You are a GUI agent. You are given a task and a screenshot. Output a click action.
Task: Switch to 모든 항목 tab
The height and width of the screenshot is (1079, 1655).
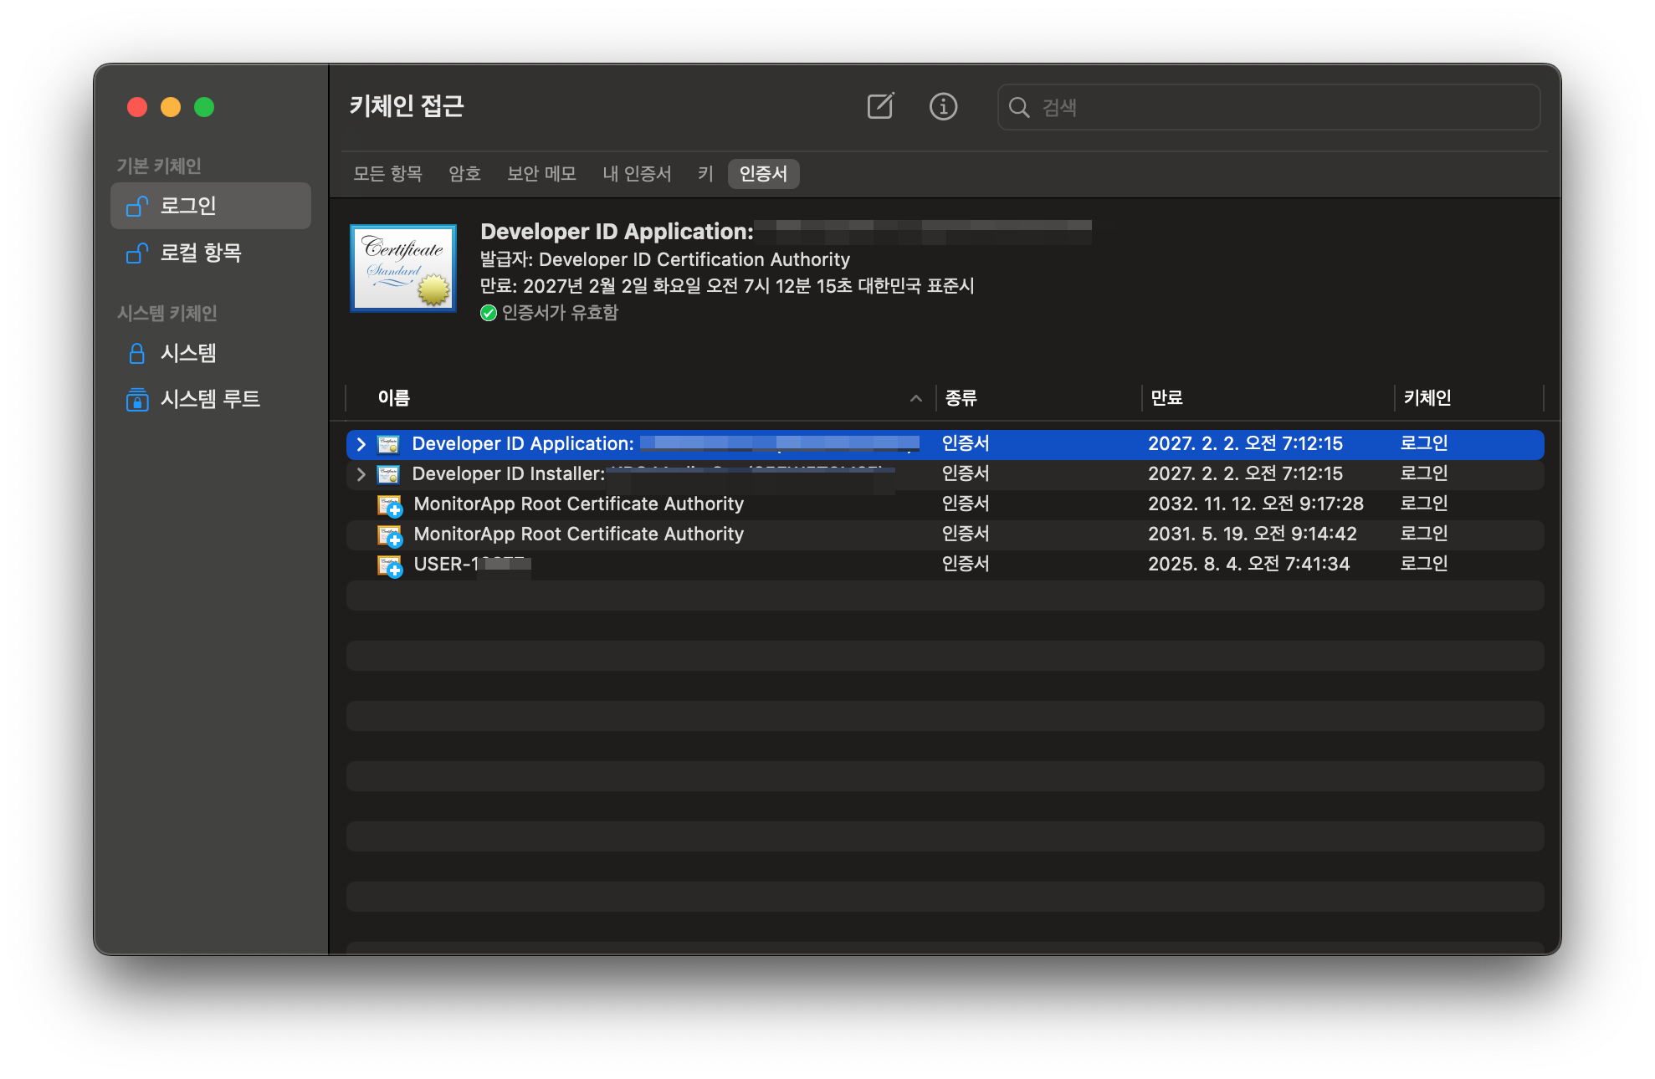[387, 174]
